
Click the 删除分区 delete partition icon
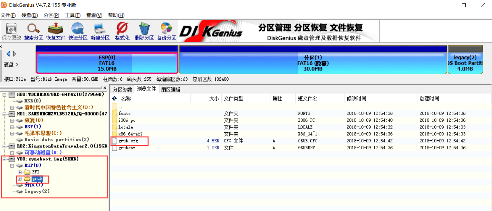[144, 31]
